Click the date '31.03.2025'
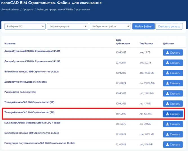 (x=121, y=124)
